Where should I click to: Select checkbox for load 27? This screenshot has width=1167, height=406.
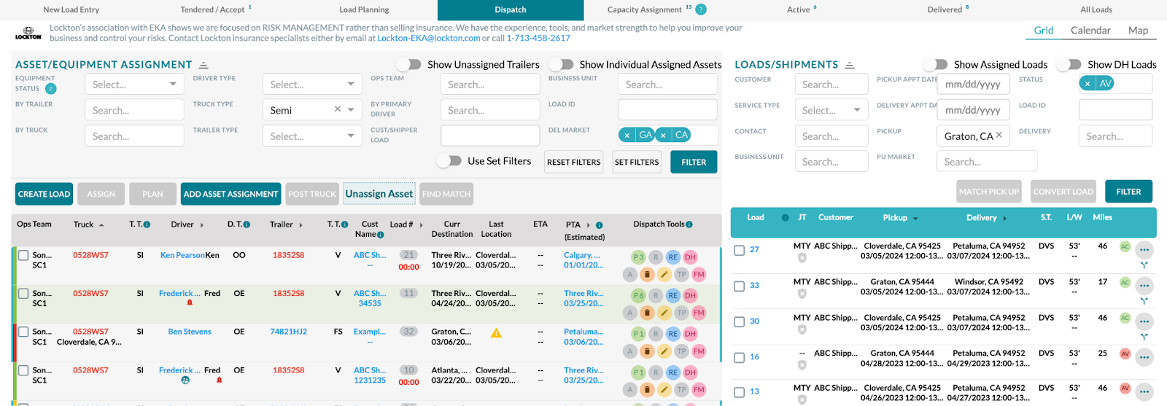(x=739, y=250)
